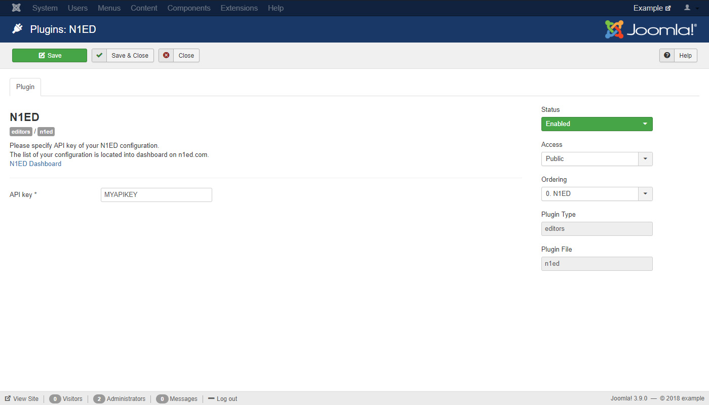
Task: Open the System menu
Action: (45, 8)
